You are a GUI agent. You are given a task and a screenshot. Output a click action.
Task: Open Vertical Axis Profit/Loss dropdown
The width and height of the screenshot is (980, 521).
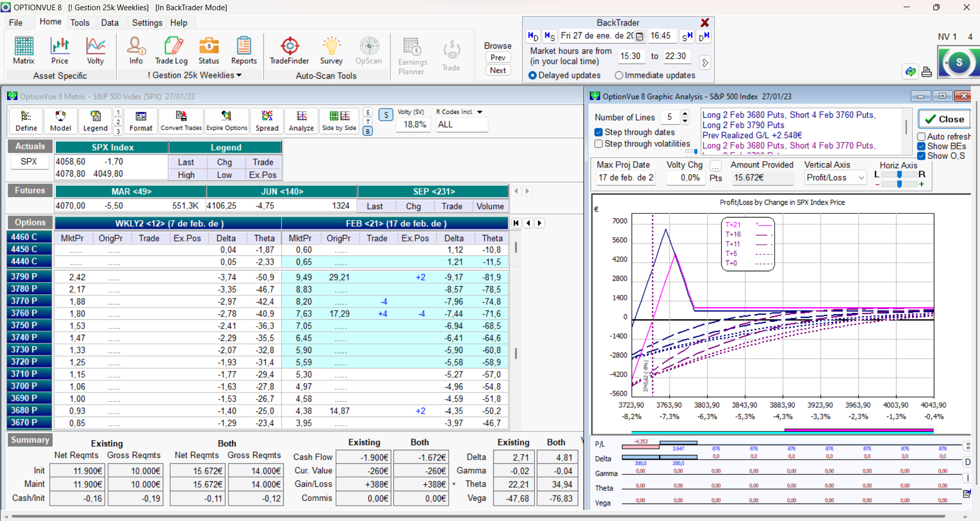coord(861,178)
